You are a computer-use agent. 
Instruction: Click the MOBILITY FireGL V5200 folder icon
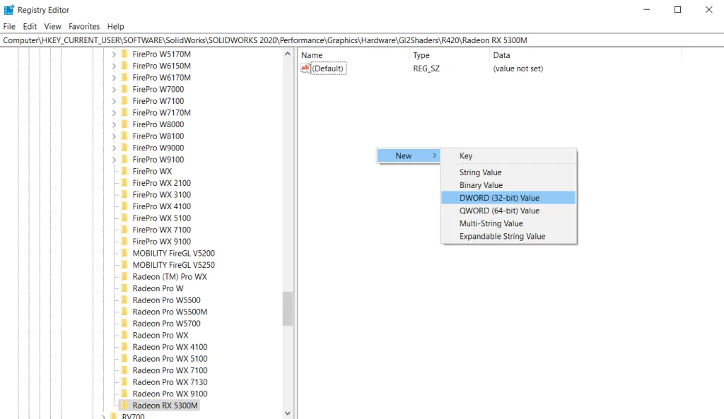pyautogui.click(x=124, y=253)
